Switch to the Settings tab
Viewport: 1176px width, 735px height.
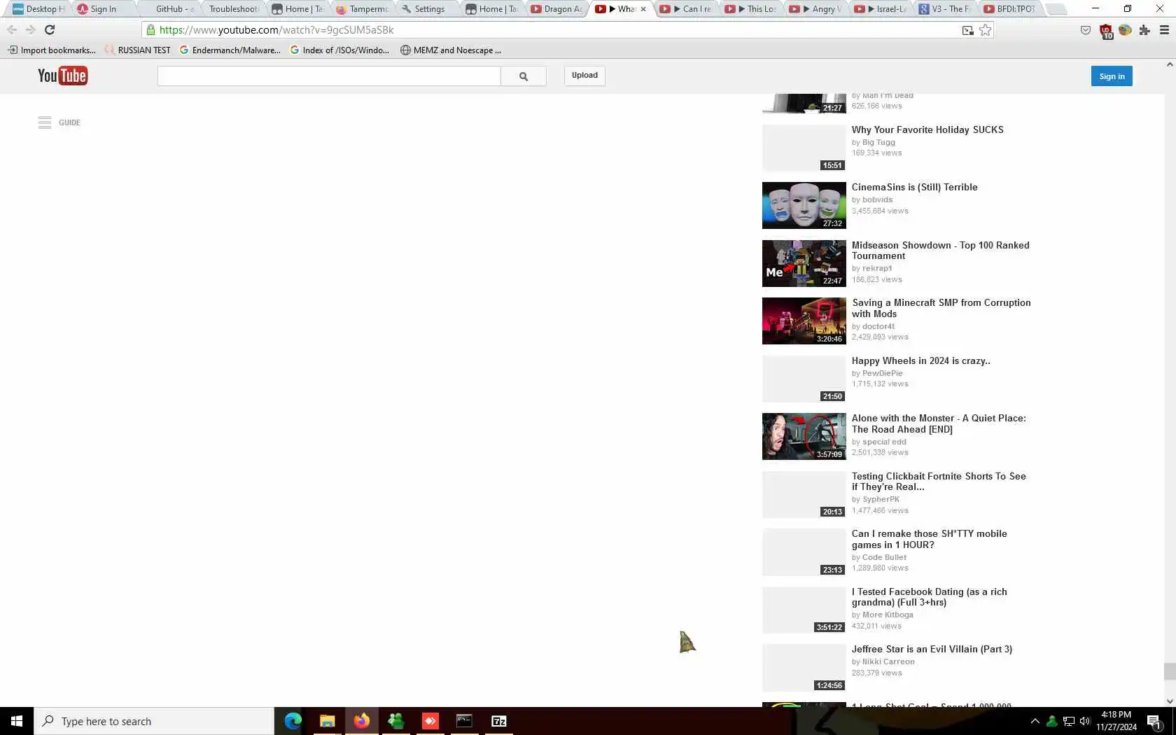point(427,9)
